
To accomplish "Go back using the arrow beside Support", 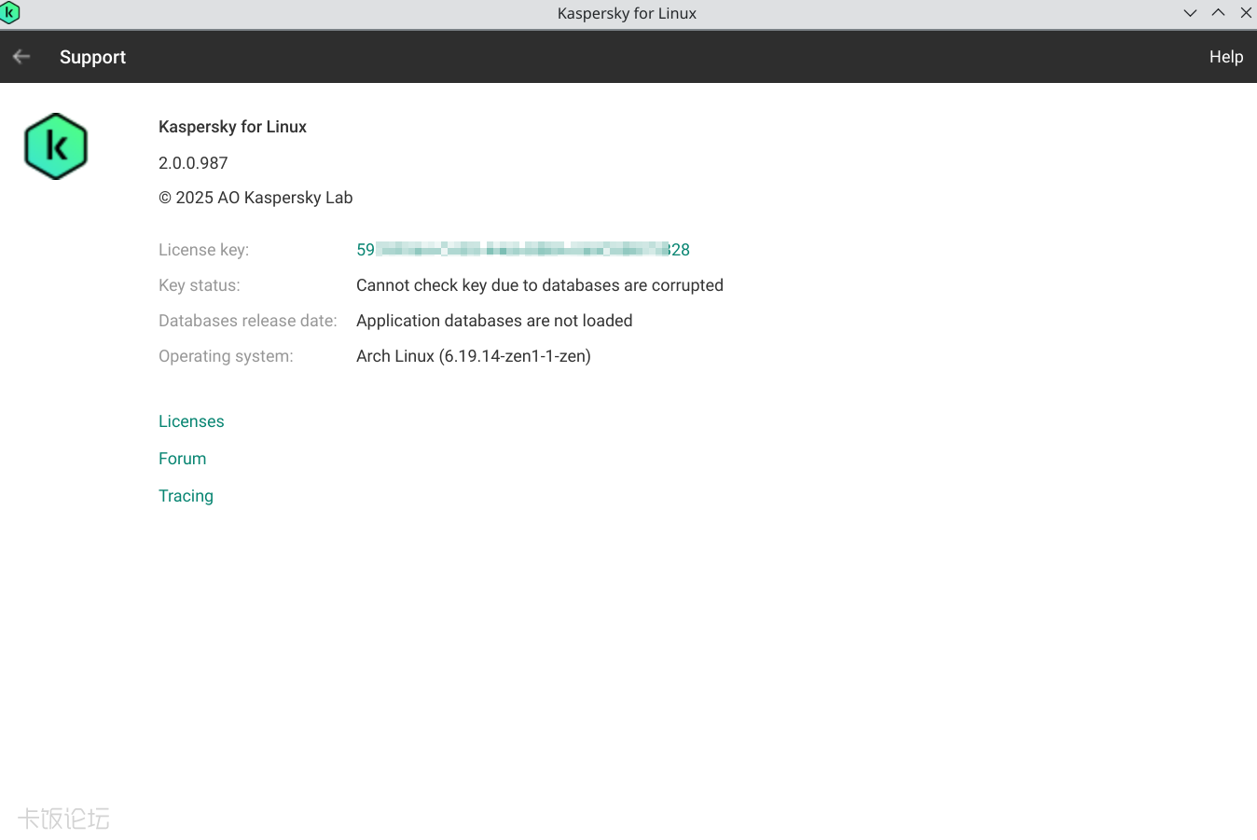I will point(21,57).
